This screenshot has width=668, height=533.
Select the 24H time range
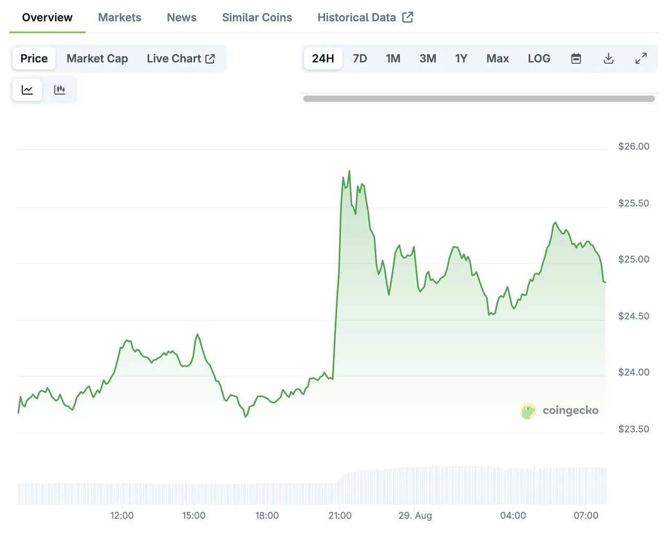(323, 59)
